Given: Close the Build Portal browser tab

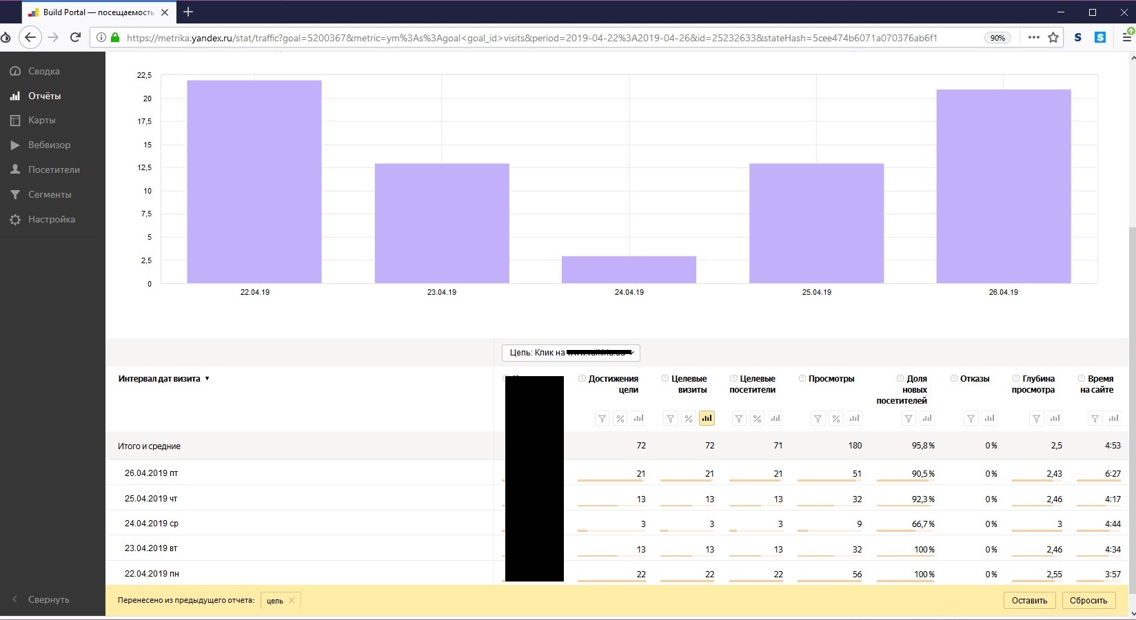Looking at the screenshot, I should [165, 12].
